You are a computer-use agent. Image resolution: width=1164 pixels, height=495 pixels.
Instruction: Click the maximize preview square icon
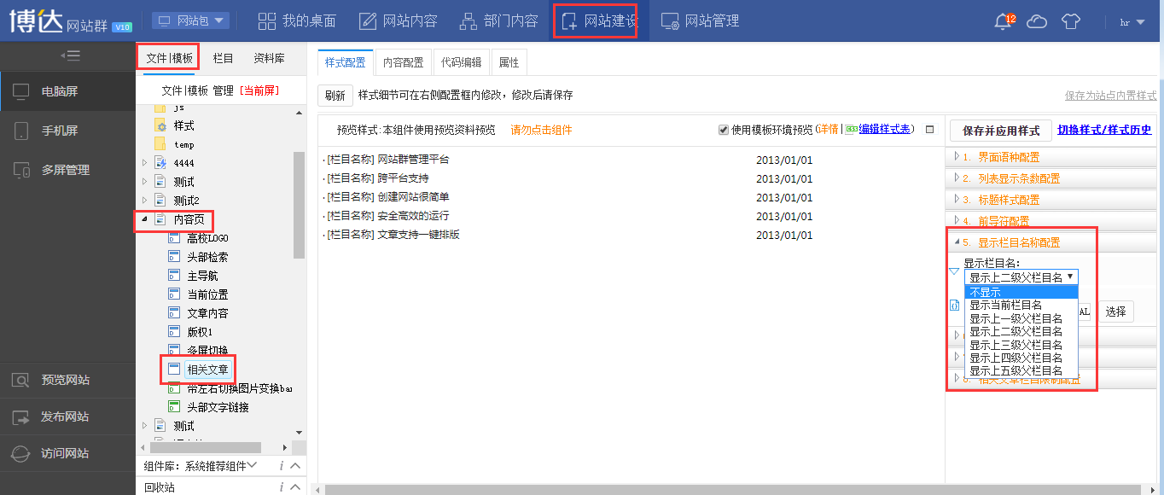(930, 130)
